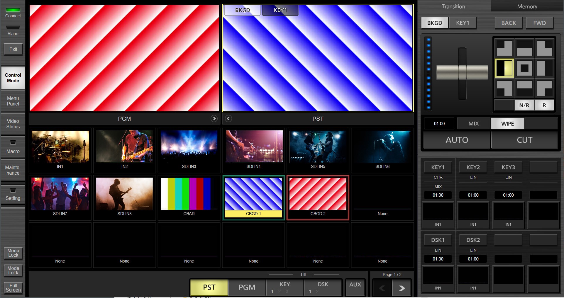Collapse PST view with left chevron

coord(228,119)
